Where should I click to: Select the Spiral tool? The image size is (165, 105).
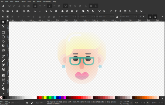click(3, 50)
